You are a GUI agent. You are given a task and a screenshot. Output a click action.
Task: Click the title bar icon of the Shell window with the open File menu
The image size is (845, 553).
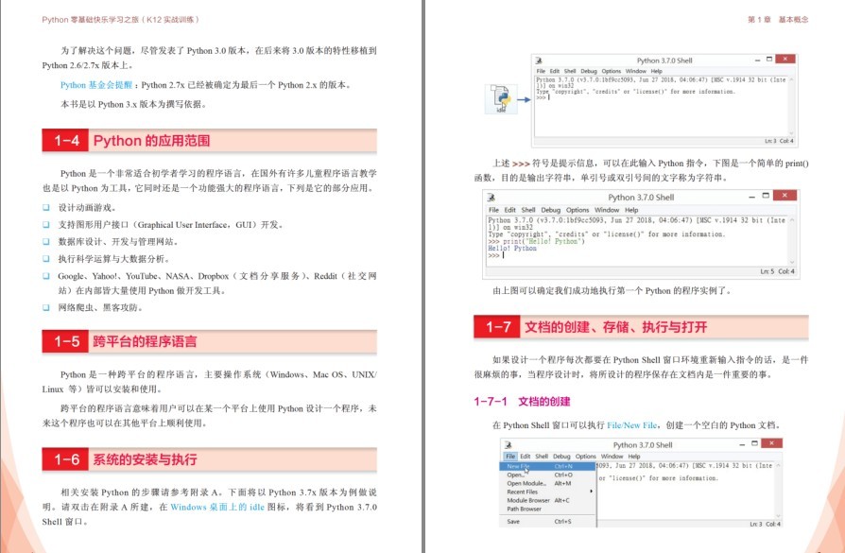pos(508,444)
